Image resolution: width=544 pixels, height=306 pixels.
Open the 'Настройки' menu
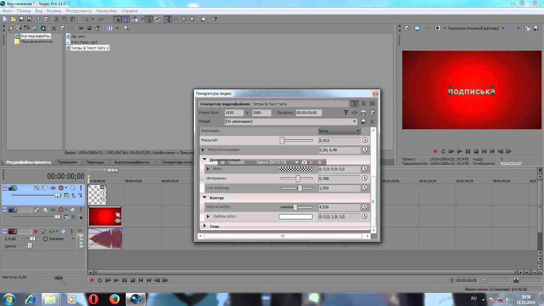pyautogui.click(x=107, y=11)
